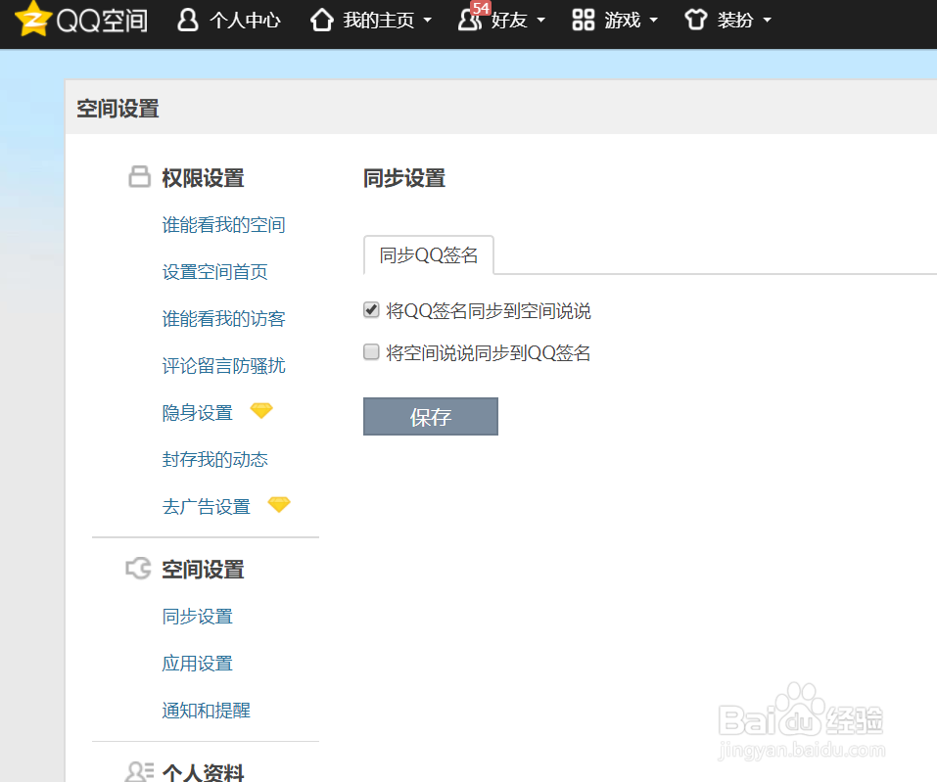The width and height of the screenshot is (937, 782).
Task: Click the QQ空间 star logo
Action: point(34,20)
